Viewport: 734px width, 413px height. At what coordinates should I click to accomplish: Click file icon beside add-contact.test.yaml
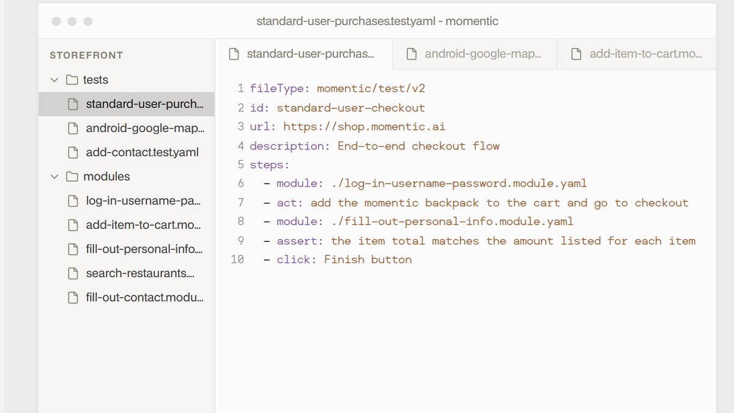[x=73, y=152]
